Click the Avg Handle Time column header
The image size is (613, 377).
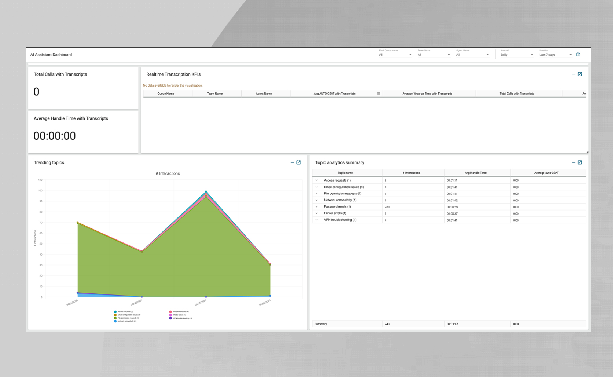475,173
